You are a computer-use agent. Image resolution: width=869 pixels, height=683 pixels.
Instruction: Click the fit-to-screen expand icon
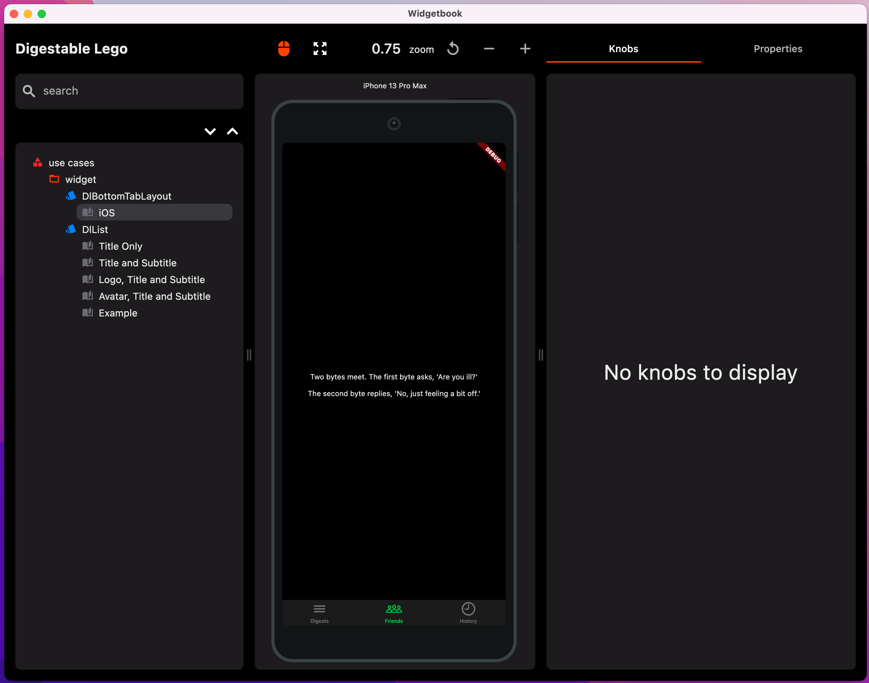pos(320,49)
